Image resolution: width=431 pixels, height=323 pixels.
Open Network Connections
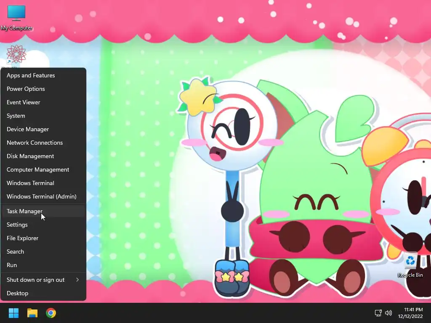point(43,143)
